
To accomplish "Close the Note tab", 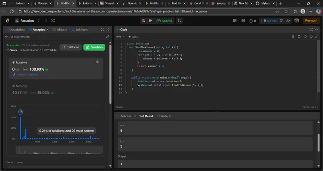I will click(170, 116).
